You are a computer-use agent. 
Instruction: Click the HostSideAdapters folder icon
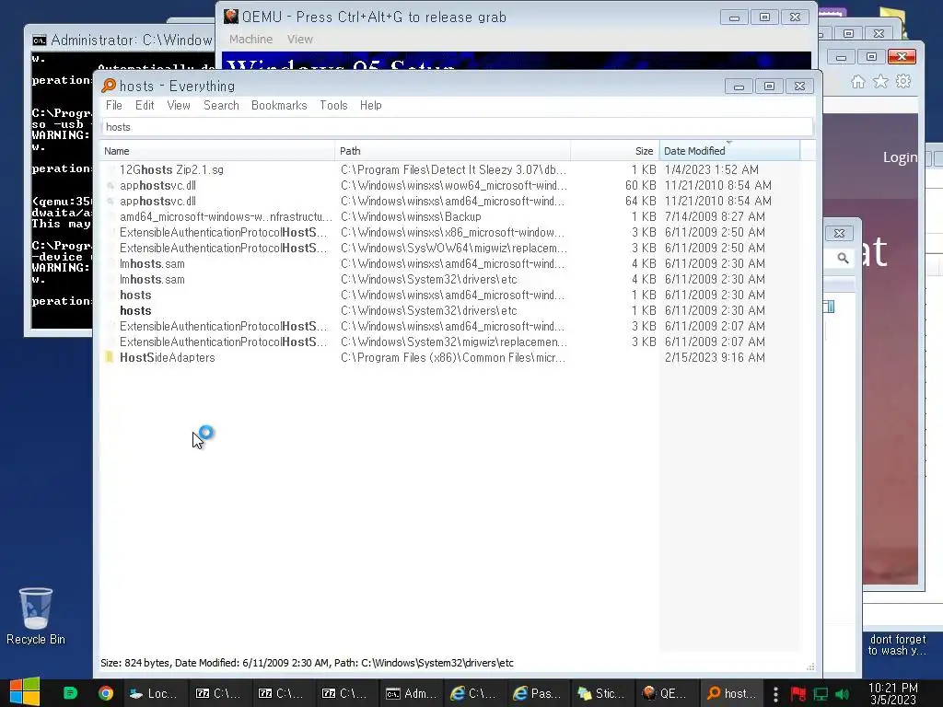[110, 357]
